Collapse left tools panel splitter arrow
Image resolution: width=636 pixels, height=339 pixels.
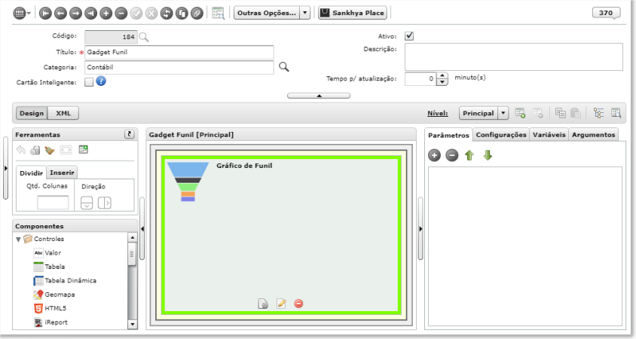coord(142,229)
